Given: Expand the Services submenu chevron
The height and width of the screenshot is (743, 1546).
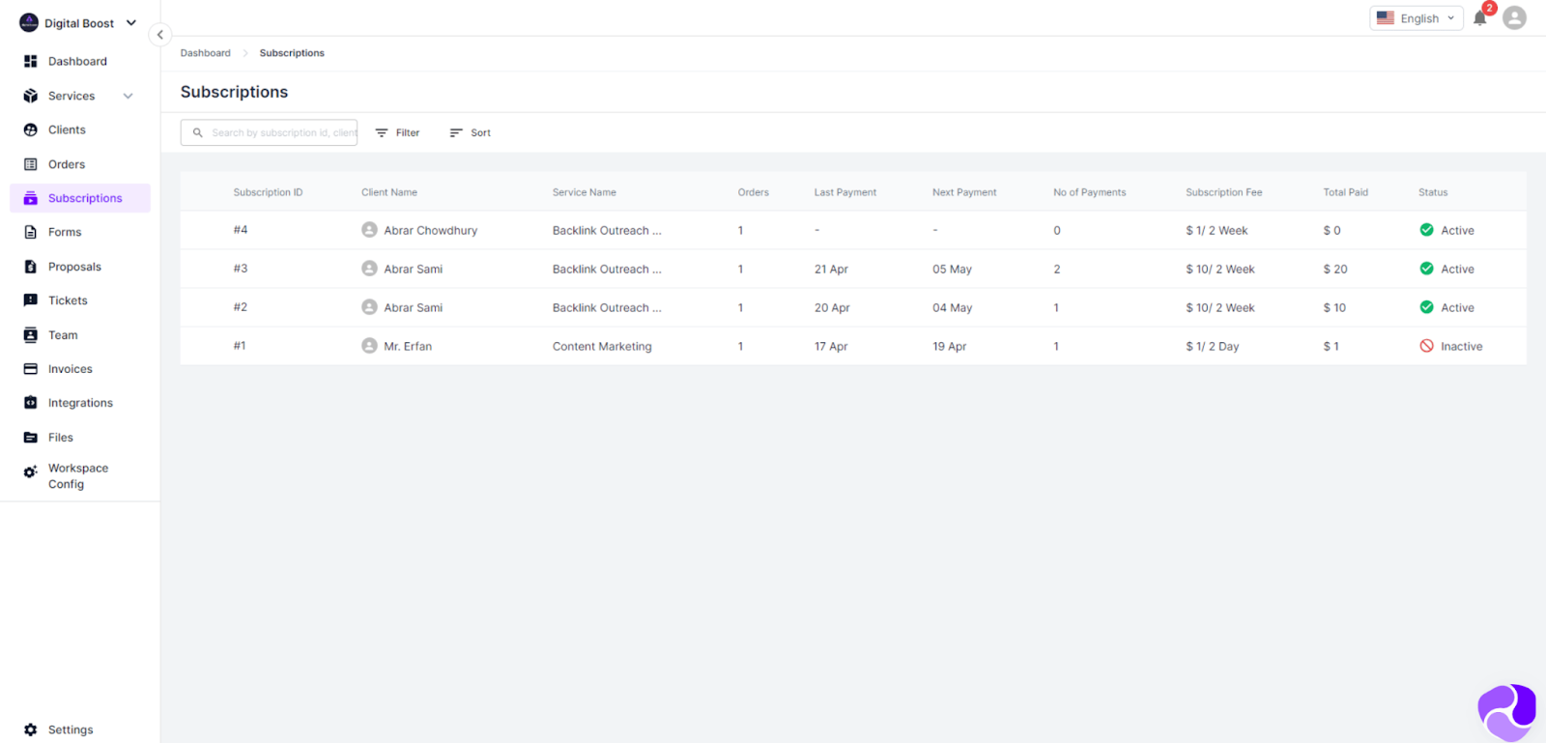Looking at the screenshot, I should pyautogui.click(x=128, y=96).
